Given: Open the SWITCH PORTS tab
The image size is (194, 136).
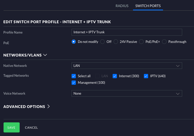Looking at the screenshot, I should (x=148, y=6).
